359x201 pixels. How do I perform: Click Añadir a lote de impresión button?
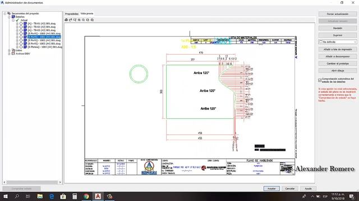click(x=338, y=50)
